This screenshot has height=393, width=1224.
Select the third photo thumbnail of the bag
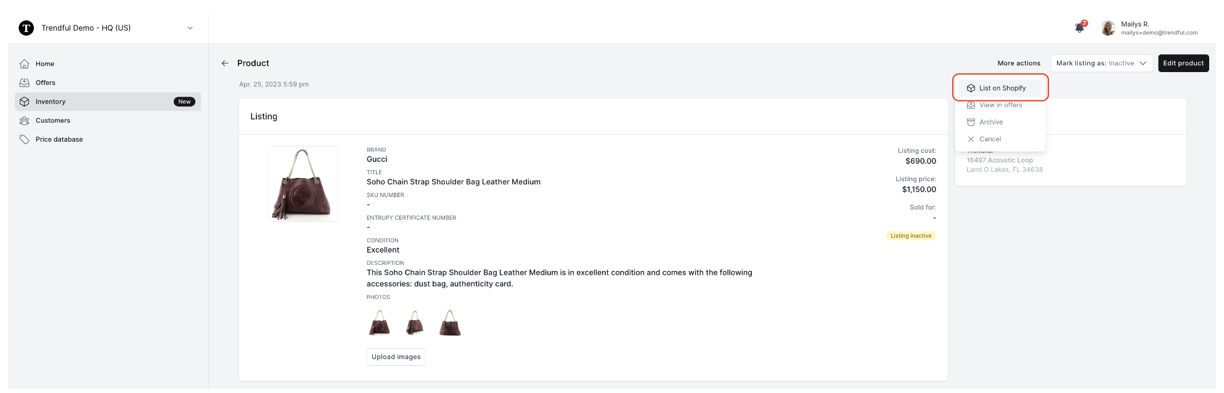[450, 323]
